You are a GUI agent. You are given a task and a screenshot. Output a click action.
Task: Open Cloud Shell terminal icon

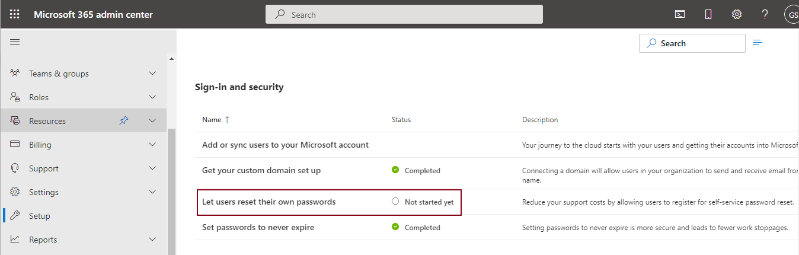click(x=680, y=14)
